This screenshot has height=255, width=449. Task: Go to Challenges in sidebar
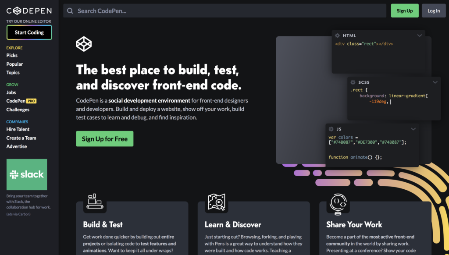(18, 110)
